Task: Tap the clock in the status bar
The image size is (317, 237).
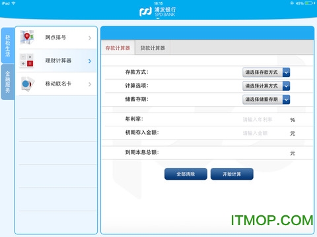Action: point(158,3)
